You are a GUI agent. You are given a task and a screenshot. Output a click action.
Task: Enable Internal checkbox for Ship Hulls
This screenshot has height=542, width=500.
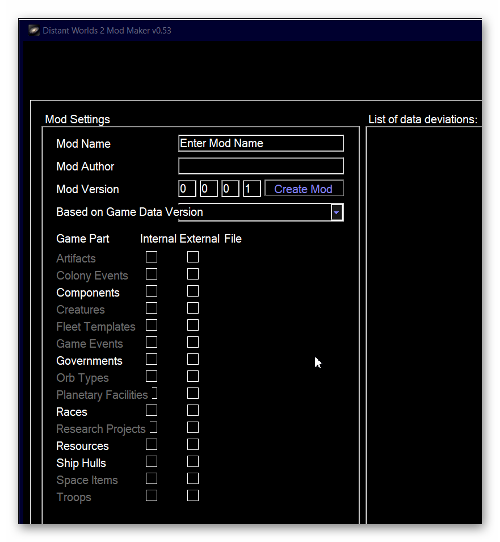pos(151,461)
